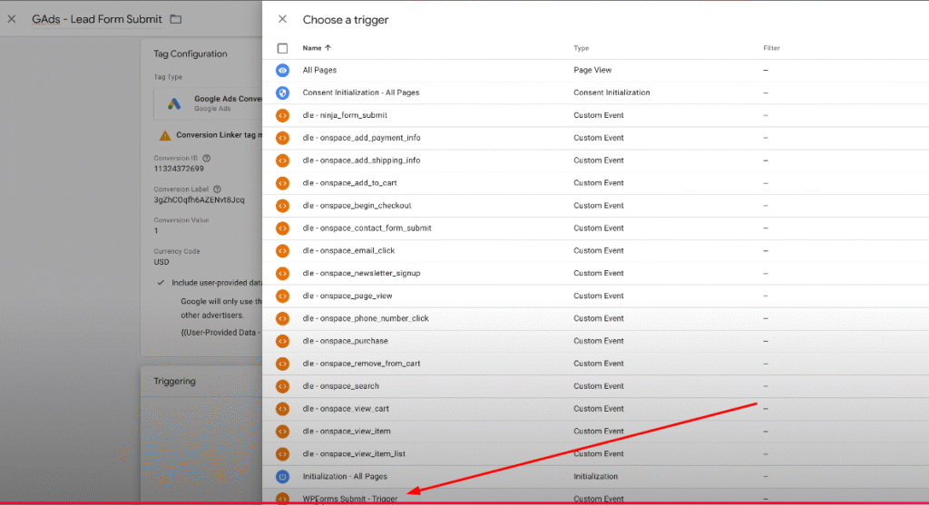This screenshot has height=505, width=929.
Task: Click the Filter column header
Action: tap(771, 48)
